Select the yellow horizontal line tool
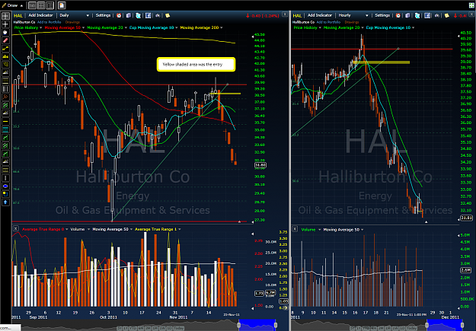The image size is (476, 331). coord(5,121)
